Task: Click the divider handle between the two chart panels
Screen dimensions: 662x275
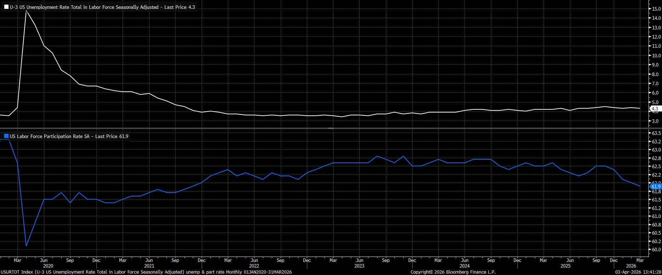Action: (x=331, y=128)
